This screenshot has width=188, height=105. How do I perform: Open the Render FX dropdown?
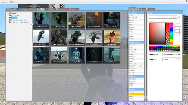[x=172, y=59]
